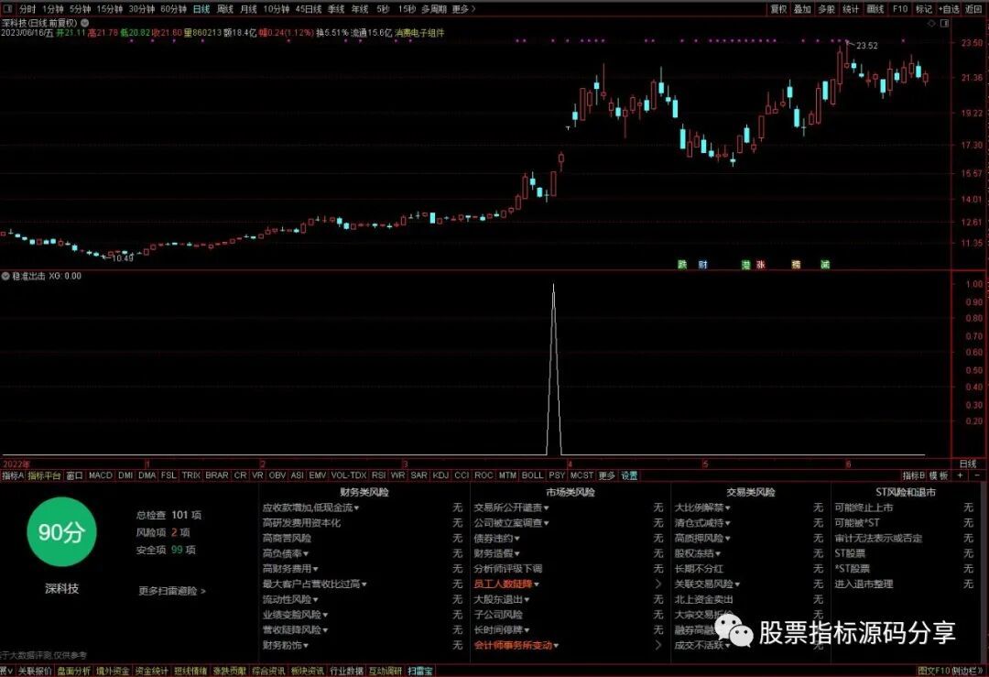Click the 统计 button
The width and height of the screenshot is (989, 677).
click(x=851, y=9)
